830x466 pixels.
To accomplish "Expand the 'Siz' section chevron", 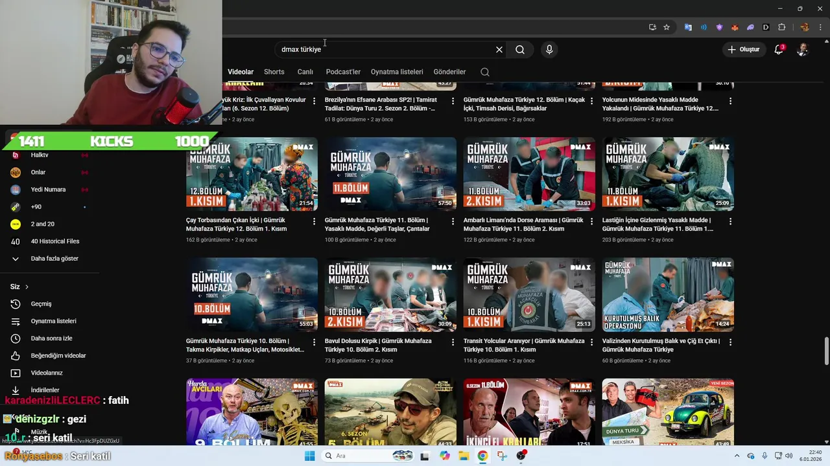I will (27, 287).
